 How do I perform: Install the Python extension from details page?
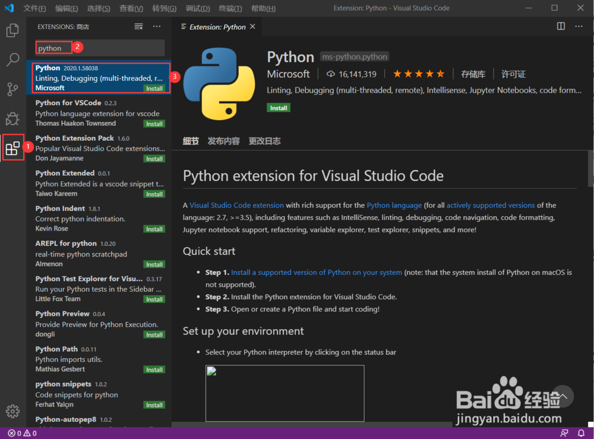(x=279, y=108)
